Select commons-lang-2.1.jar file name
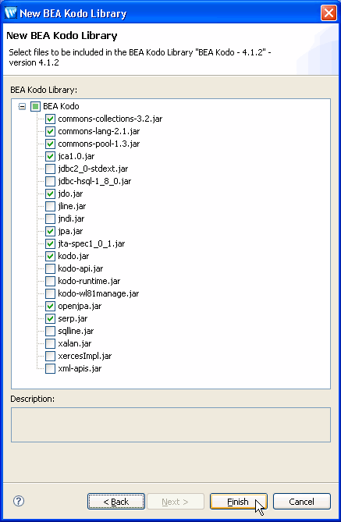341x522 pixels. tap(99, 132)
